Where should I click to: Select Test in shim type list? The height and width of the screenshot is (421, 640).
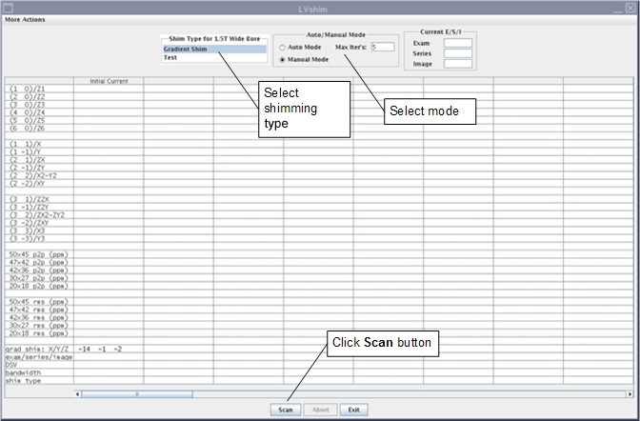click(170, 57)
